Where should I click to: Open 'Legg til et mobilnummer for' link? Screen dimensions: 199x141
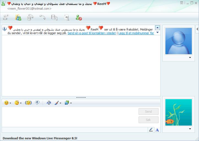pyautogui.click(x=136, y=33)
